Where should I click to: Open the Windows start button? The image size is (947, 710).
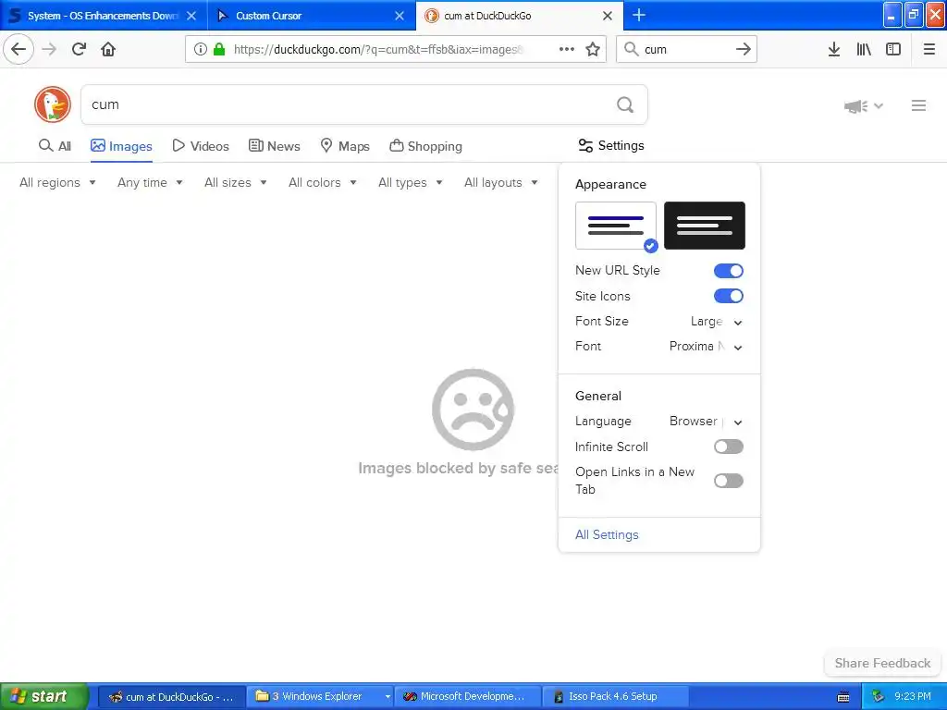(x=43, y=697)
